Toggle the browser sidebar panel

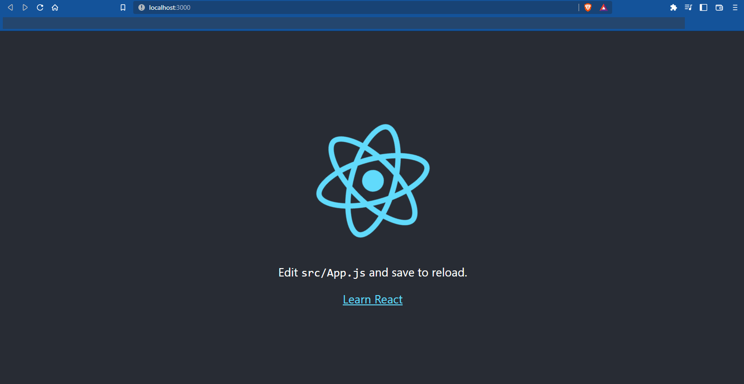click(703, 7)
